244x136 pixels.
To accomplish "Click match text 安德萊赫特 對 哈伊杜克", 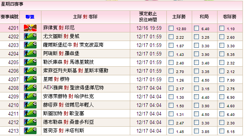I will coord(69,97).
